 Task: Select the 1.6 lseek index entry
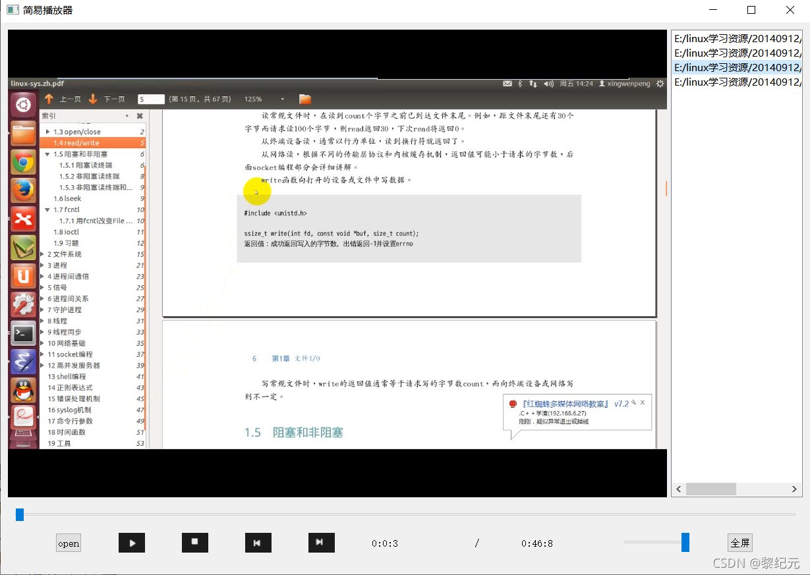tap(68, 198)
